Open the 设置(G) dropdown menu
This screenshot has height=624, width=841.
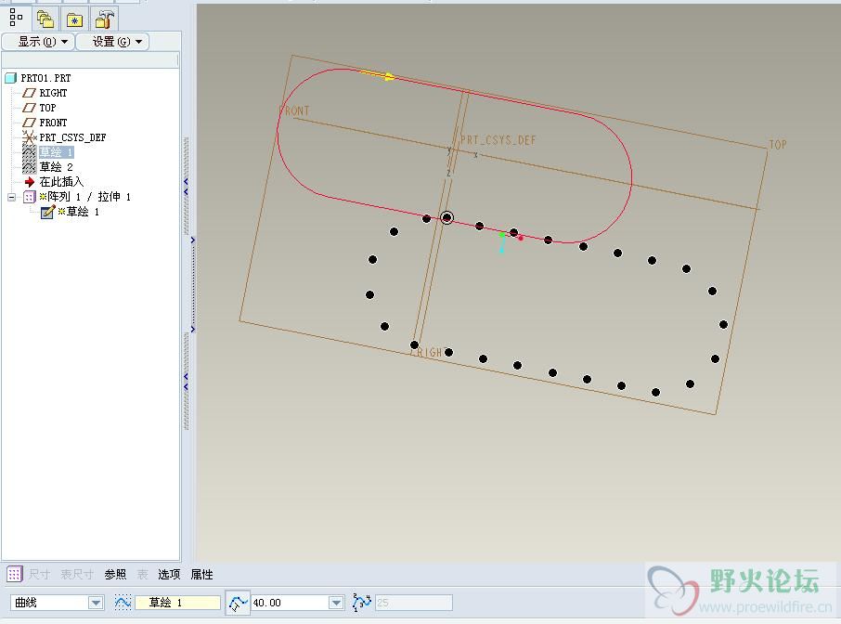click(x=112, y=41)
